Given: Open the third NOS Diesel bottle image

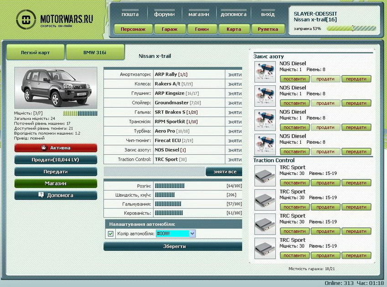Looking at the screenshot, I should pyautogui.click(x=265, y=120).
